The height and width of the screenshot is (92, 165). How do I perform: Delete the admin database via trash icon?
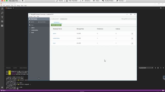[132, 33]
